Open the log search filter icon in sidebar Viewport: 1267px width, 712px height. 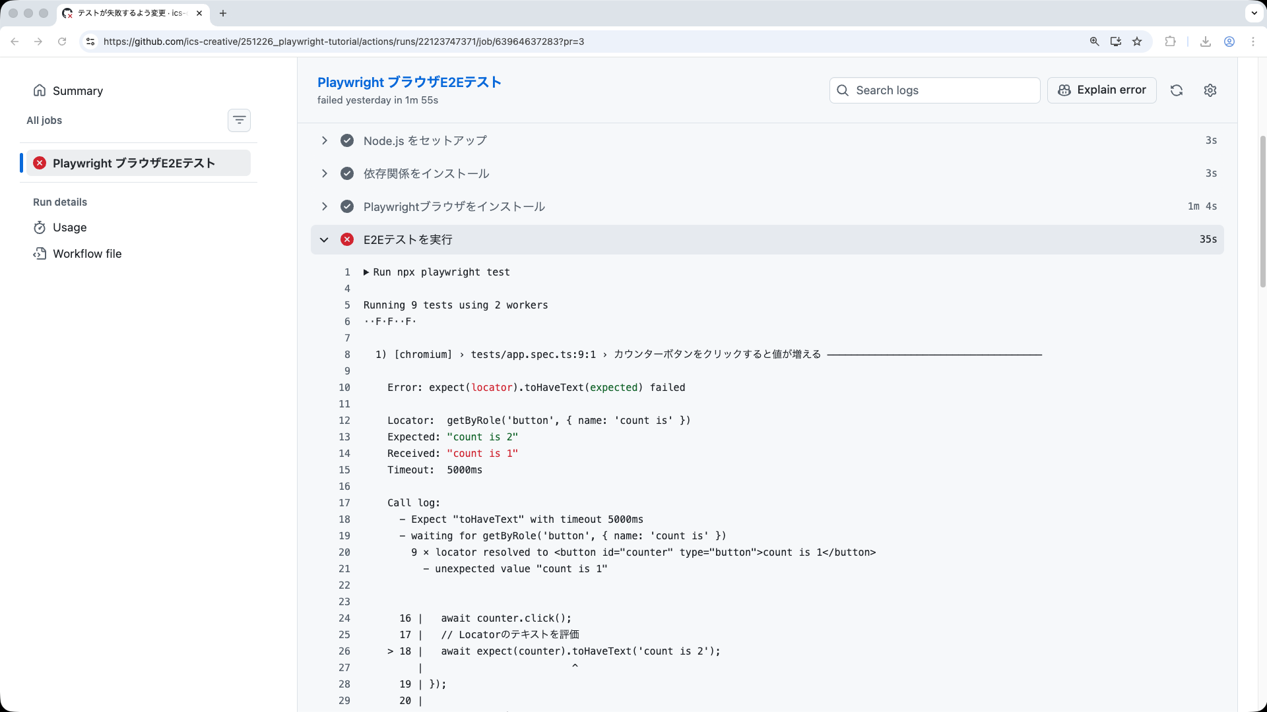click(239, 120)
